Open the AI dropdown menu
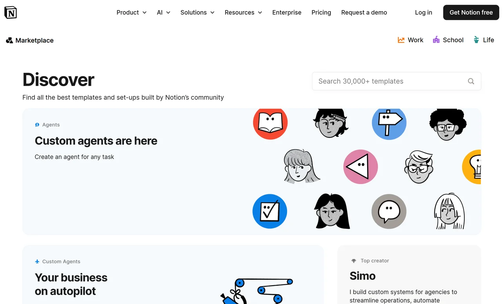The height and width of the screenshot is (304, 502). point(163,12)
